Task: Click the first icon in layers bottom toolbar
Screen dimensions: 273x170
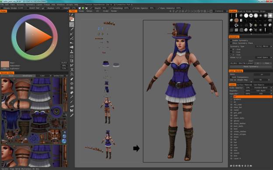Action: (x=231, y=166)
